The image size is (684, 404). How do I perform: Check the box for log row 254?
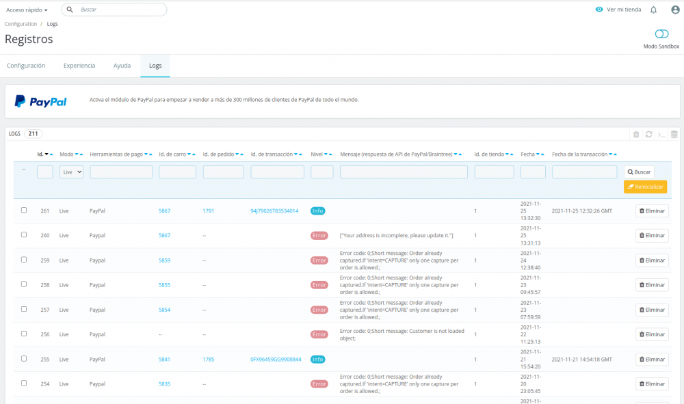(x=24, y=383)
